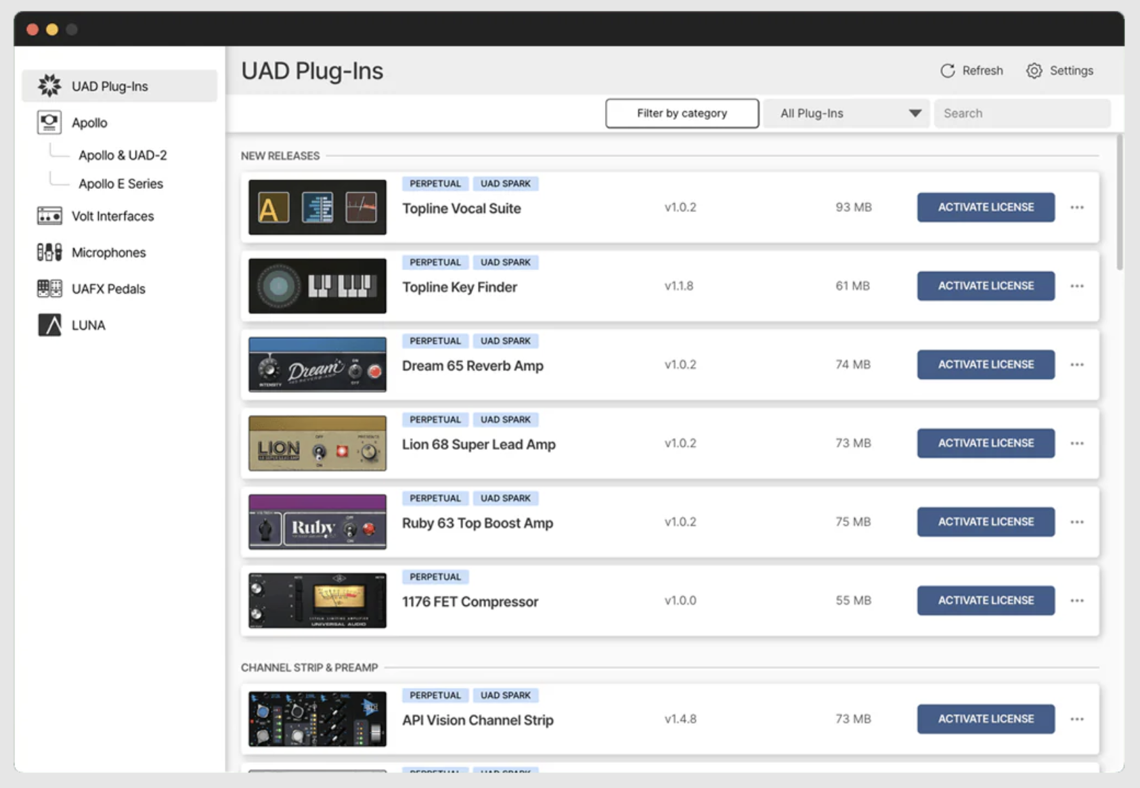Activate license for Lion 68 Super Lead Amp
Image resolution: width=1140 pixels, height=788 pixels.
986,443
